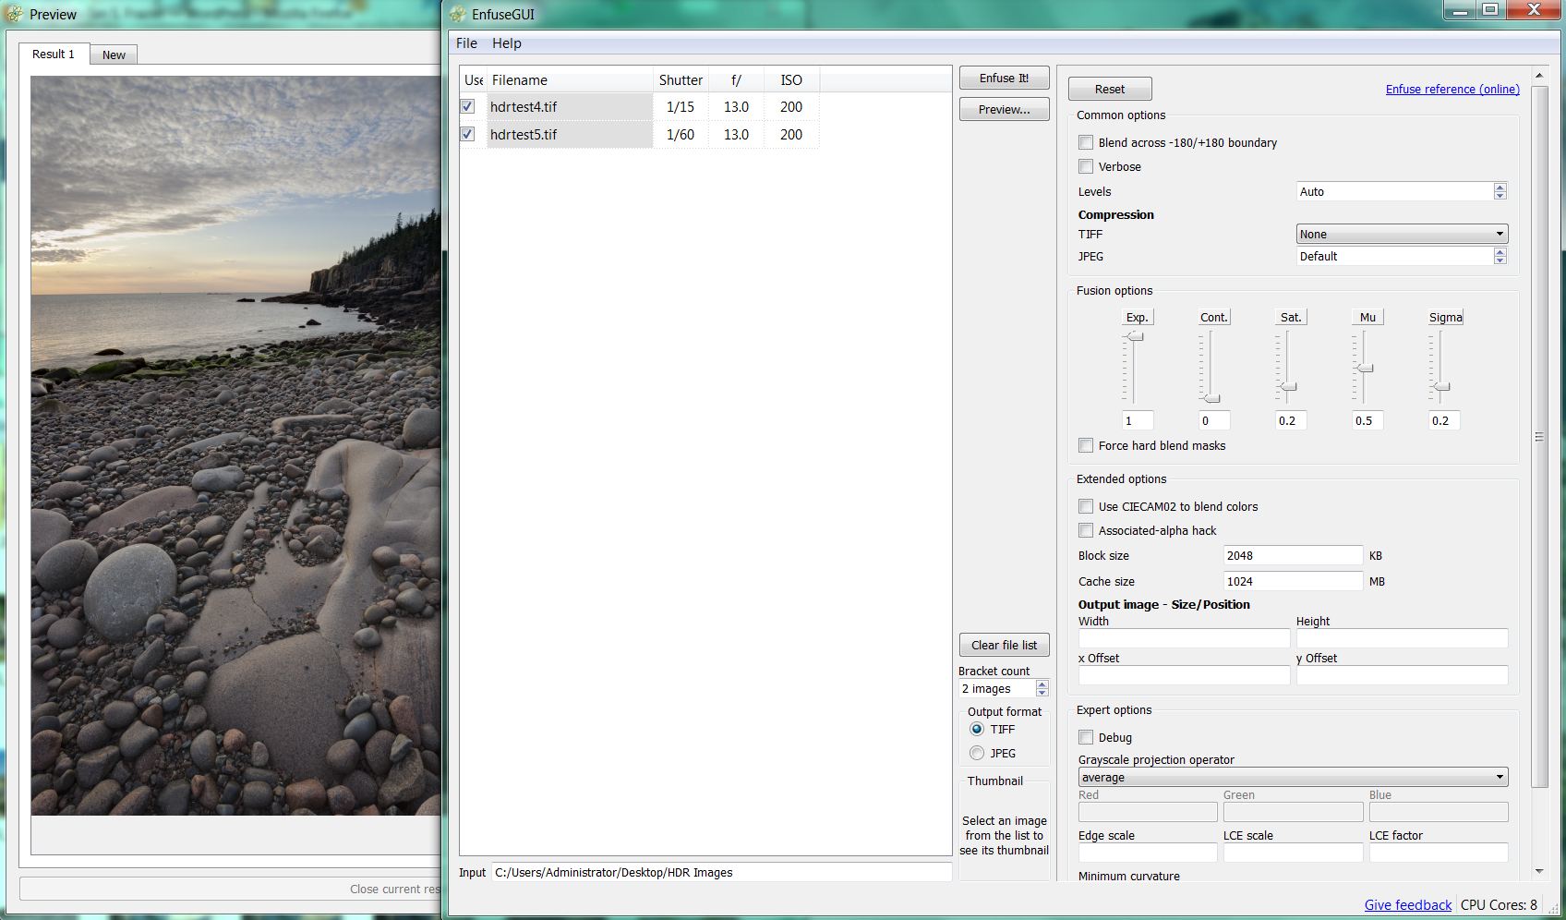Uncheck the hdrtest5.tif Use checkbox
Viewport: 1566px width, 920px height.
pyautogui.click(x=468, y=135)
